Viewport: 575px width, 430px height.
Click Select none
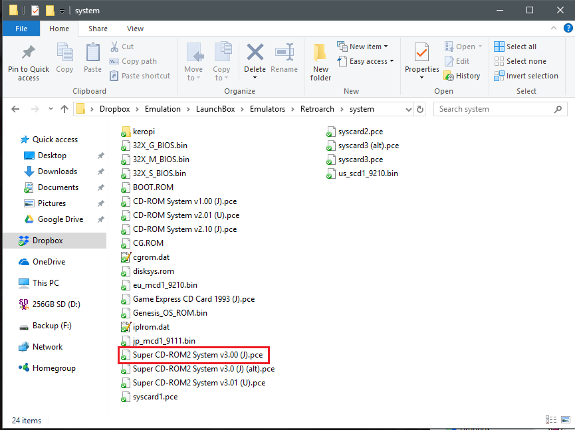click(520, 61)
